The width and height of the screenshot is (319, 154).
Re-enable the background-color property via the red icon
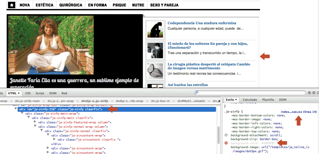[x=226, y=143]
